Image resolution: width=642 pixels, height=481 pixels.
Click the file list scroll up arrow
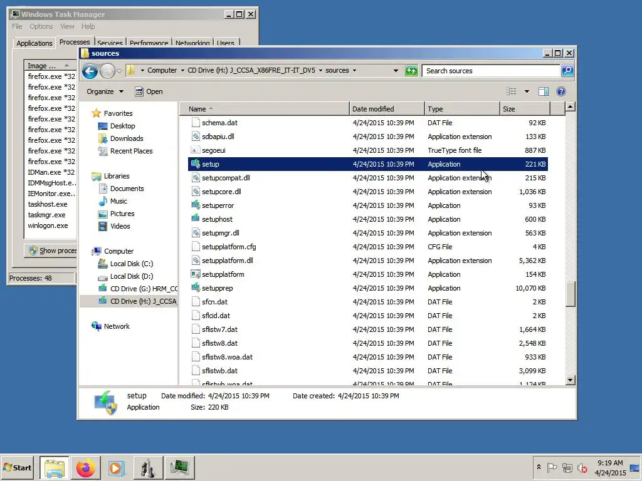coord(571,107)
